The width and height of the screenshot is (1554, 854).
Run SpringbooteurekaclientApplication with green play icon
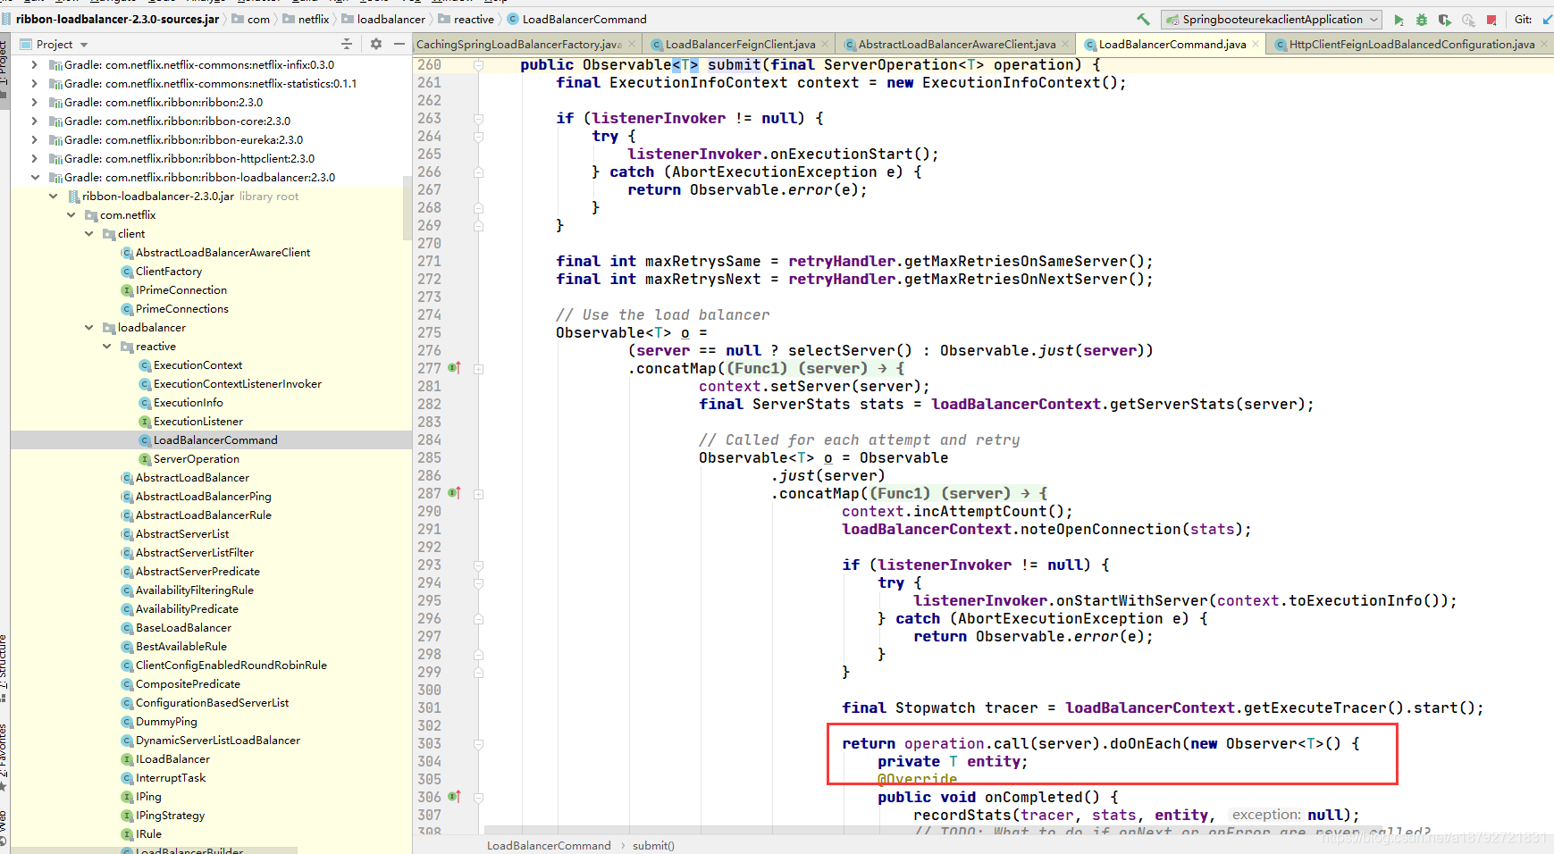(1399, 20)
